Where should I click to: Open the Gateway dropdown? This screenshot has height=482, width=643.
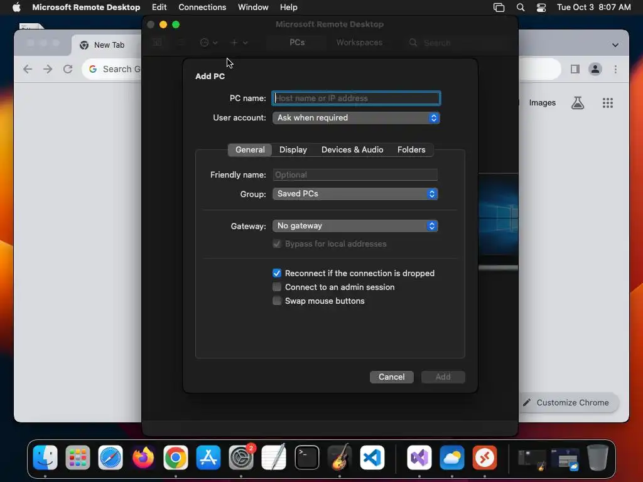(x=355, y=226)
